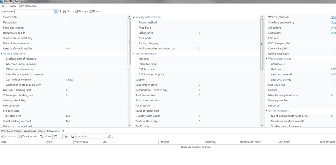The width and height of the screenshot is (336, 165).
Task: Click the pricing pane's vertical scrollbar thumb
Action: coord(262,44)
